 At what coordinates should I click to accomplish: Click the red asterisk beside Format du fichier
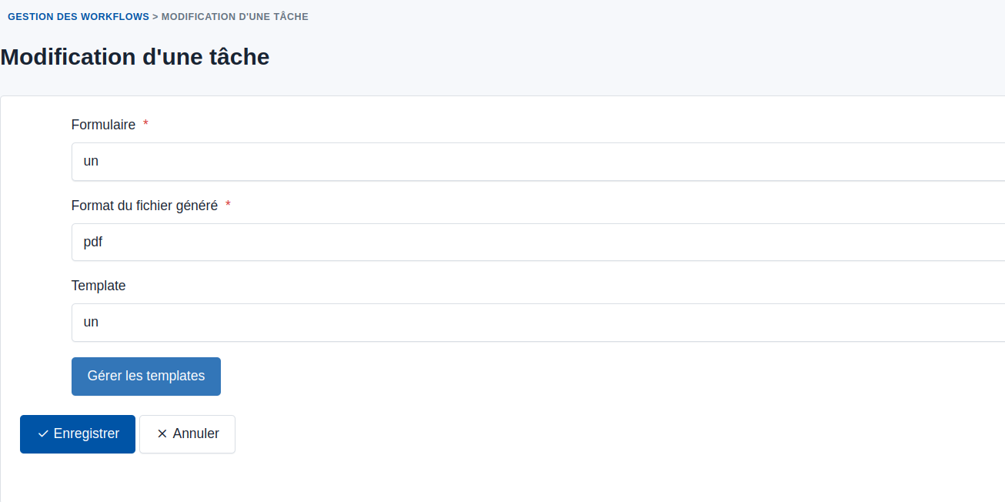pyautogui.click(x=228, y=206)
